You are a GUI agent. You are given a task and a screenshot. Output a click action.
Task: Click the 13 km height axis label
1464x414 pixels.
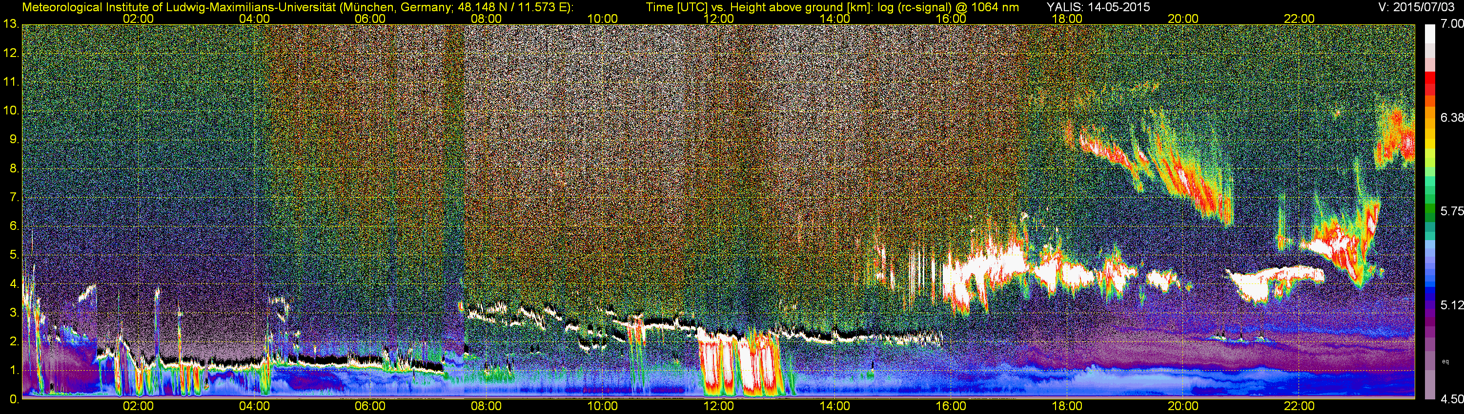(11, 24)
